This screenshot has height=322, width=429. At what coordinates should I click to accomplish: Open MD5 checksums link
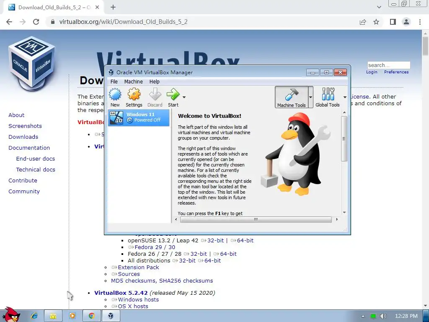(x=134, y=280)
